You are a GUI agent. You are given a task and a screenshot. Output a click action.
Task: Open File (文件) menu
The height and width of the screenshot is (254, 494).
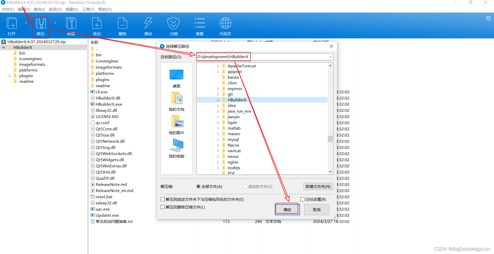click(x=8, y=10)
